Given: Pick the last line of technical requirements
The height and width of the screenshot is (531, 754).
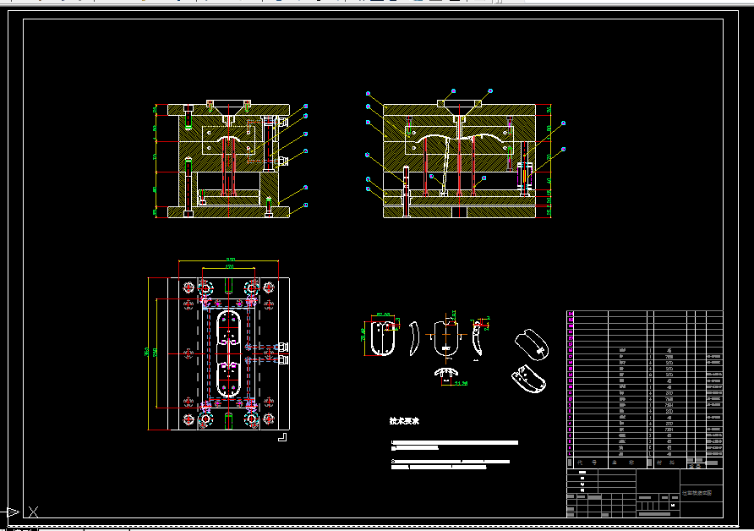Looking at the screenshot, I should click(x=439, y=467).
